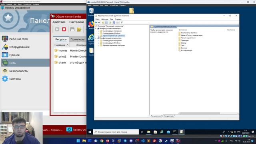Open Действие menu in policy editor
Screen dimensions: 256x144
point(105,19)
